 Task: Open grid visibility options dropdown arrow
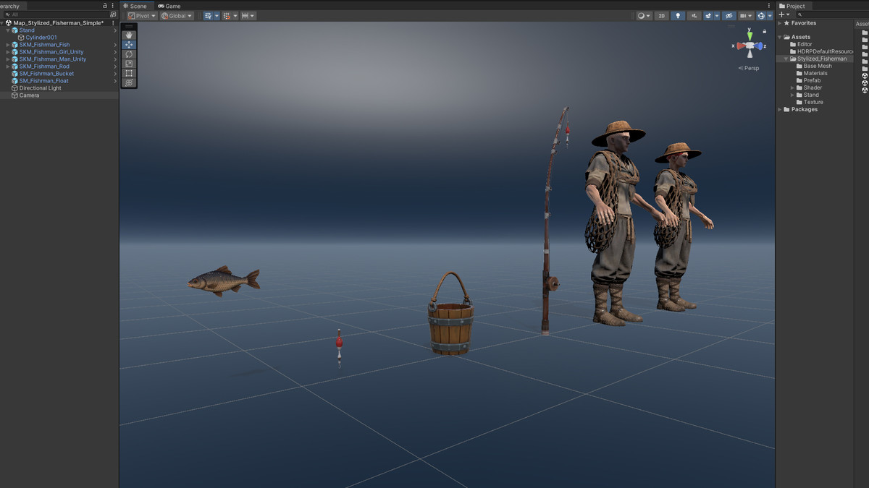(x=217, y=15)
